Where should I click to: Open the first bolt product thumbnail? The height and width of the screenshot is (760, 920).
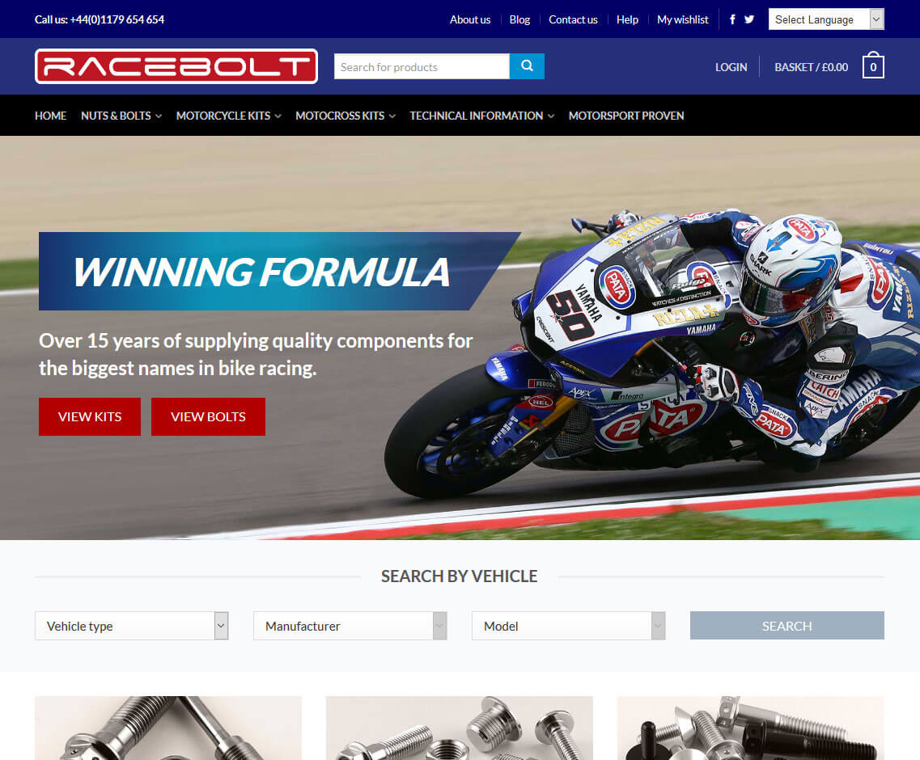click(x=167, y=728)
